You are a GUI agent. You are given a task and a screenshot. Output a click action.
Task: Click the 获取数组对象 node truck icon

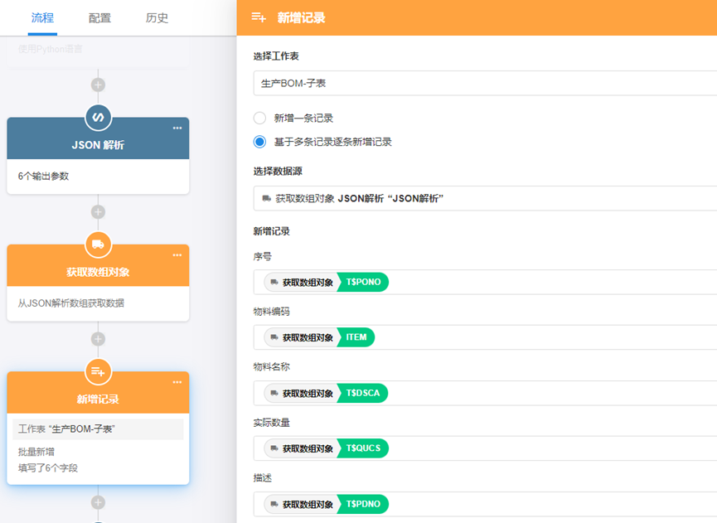pyautogui.click(x=98, y=244)
